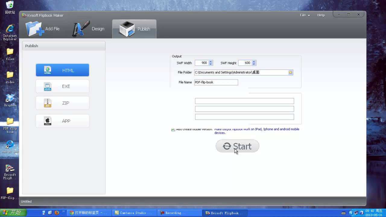Click the SWF Width value field
Screen dimensions: 386x217
[x=202, y=63]
